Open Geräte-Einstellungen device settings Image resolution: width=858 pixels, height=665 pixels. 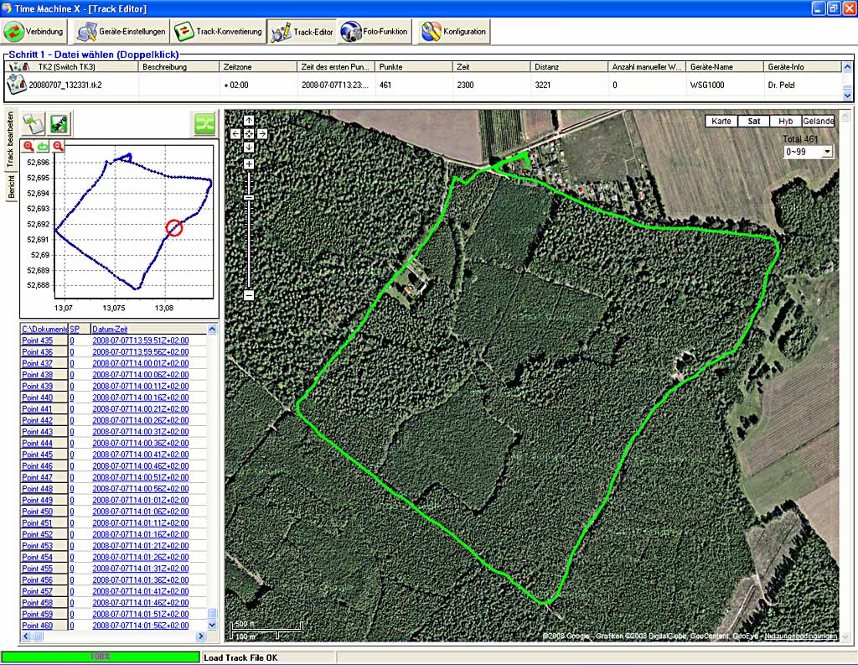coord(120,32)
